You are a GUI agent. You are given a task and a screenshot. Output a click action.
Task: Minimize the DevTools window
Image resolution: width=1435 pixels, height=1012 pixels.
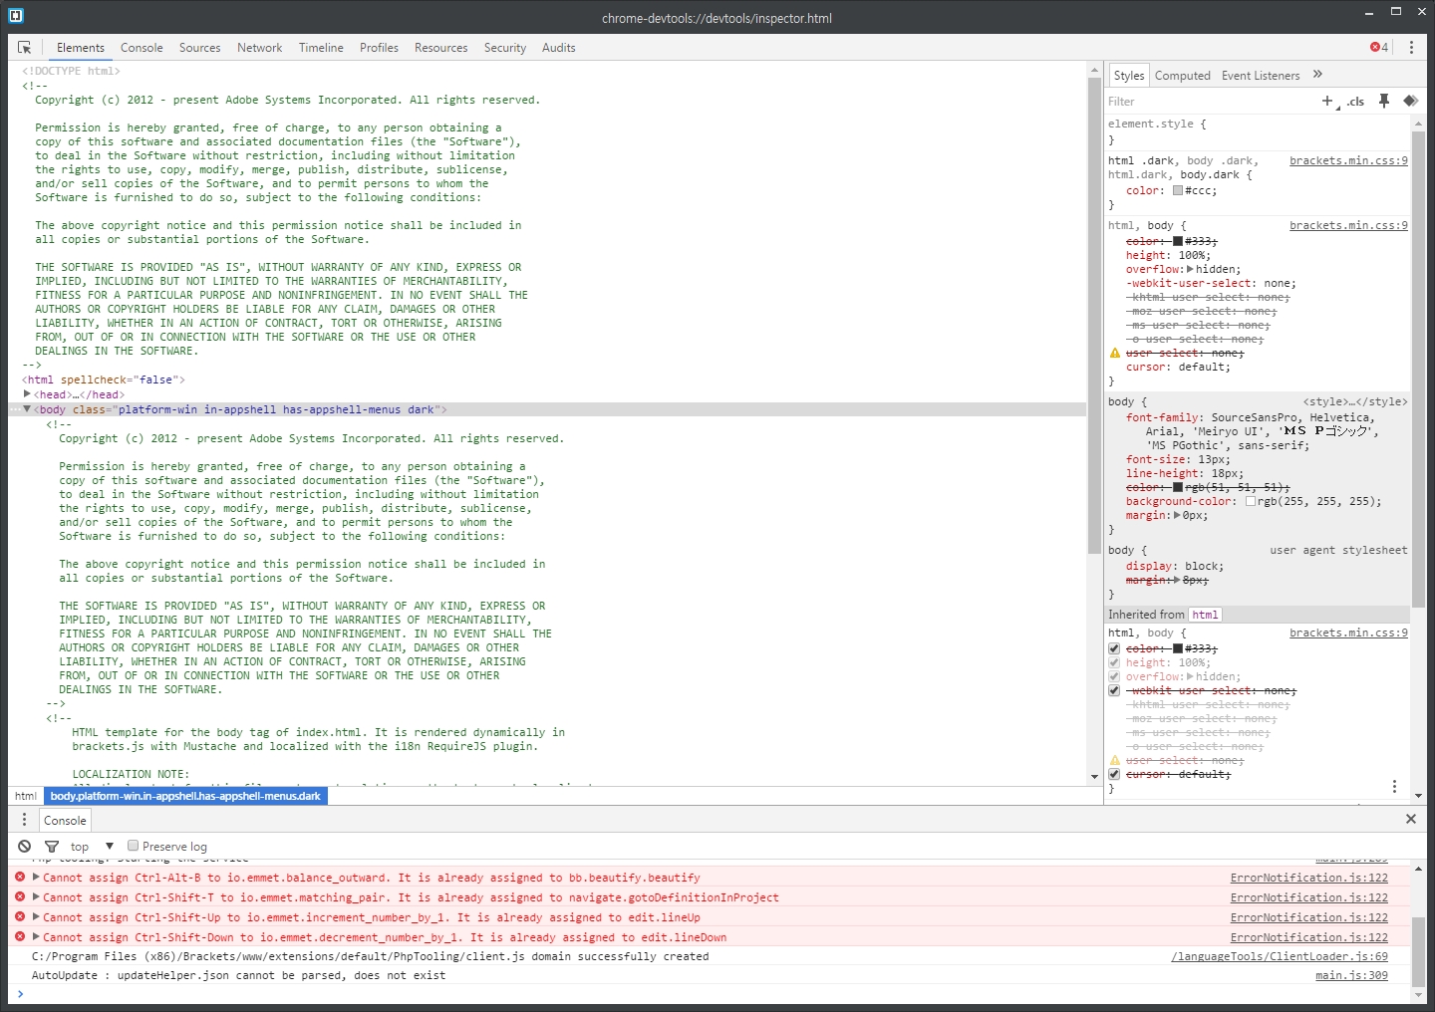click(x=1371, y=12)
